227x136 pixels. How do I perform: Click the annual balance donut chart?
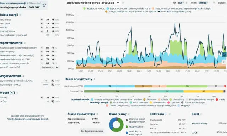[116, 125]
